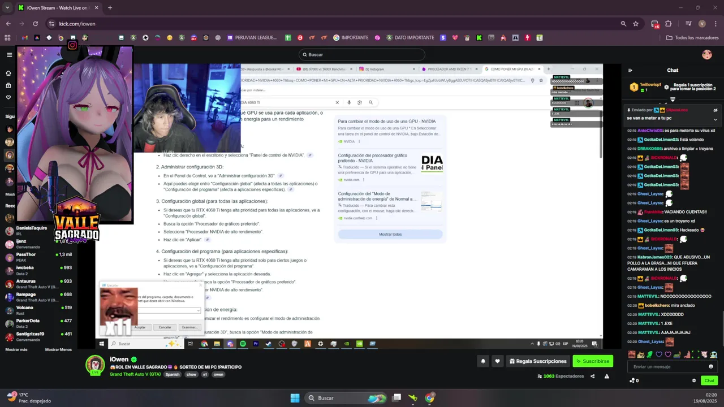Open the Chrome apps grid shortcut
The image size is (724, 407).
coord(7,38)
